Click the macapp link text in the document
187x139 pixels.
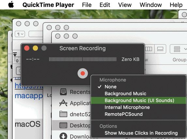tap(29, 96)
